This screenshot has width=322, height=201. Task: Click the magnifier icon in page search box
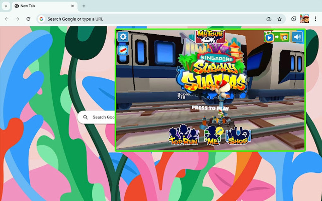click(x=86, y=117)
